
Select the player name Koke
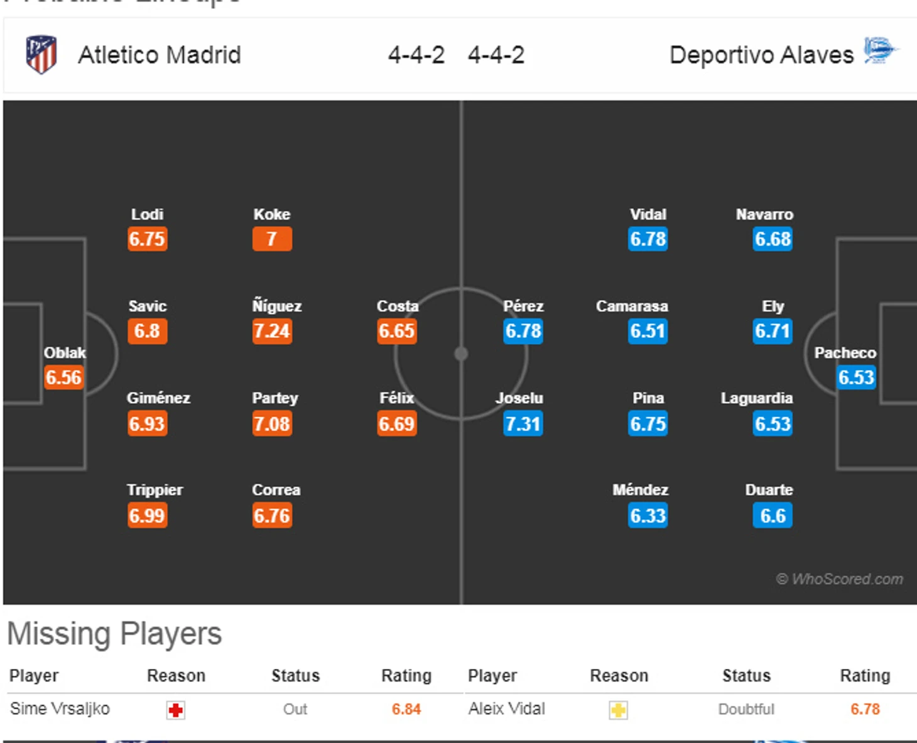tap(272, 214)
